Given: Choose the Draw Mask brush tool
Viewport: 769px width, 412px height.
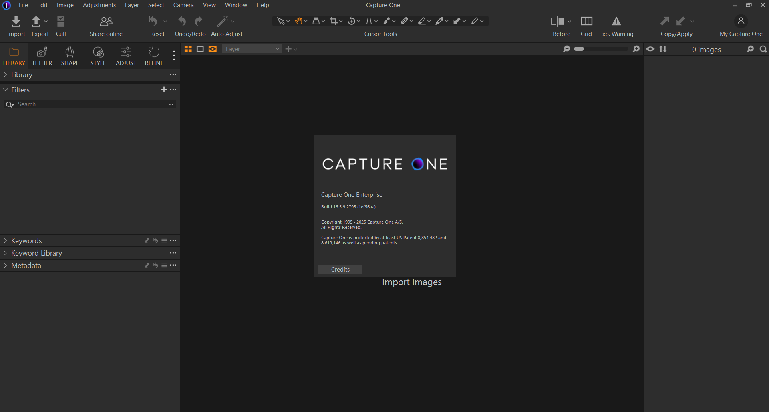Looking at the screenshot, I should pyautogui.click(x=387, y=21).
